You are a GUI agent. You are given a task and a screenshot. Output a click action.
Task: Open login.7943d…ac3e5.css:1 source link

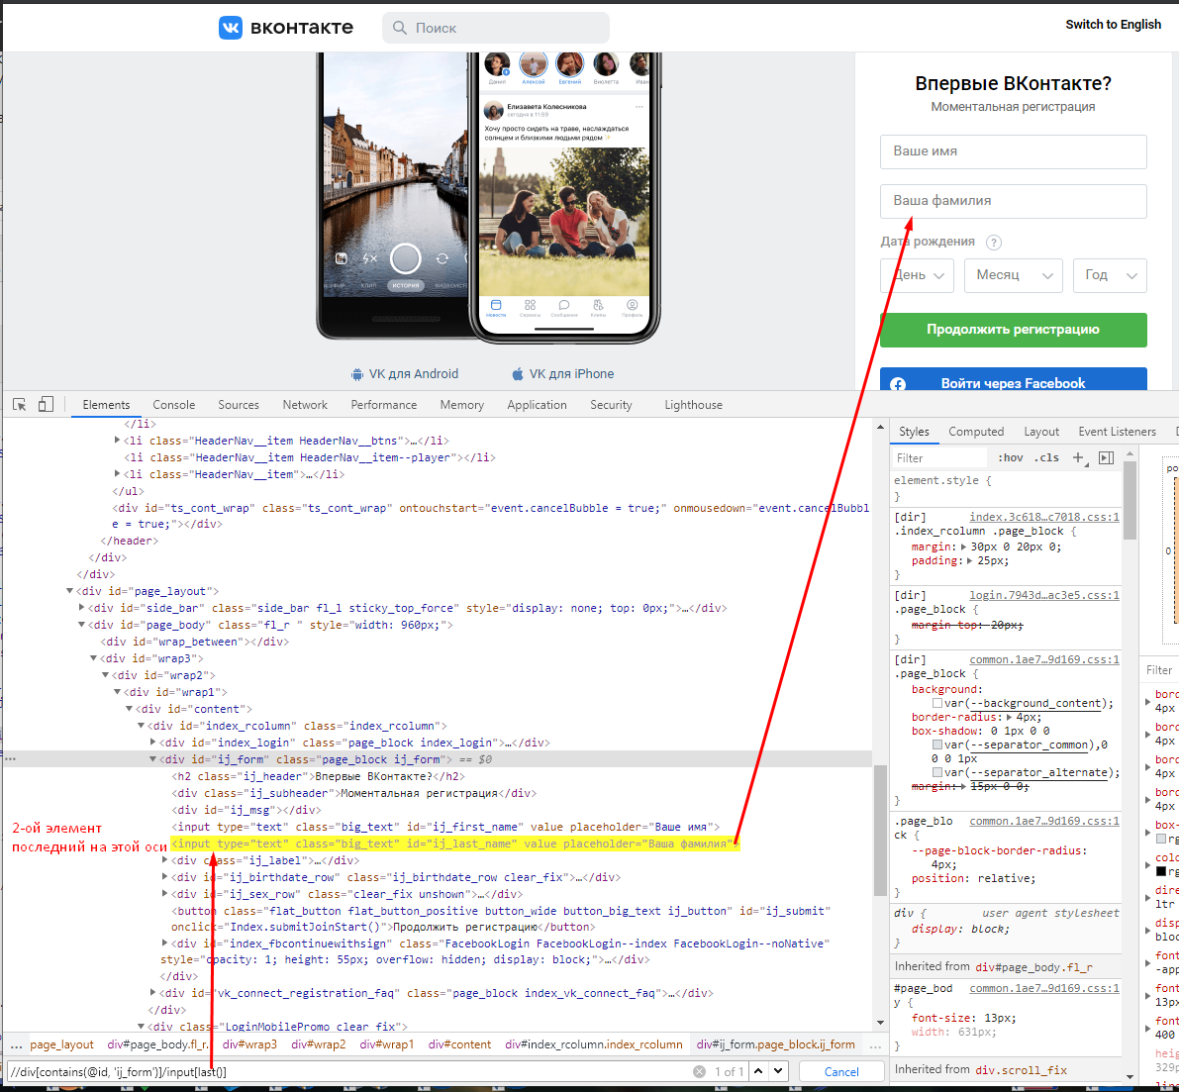coord(1044,595)
